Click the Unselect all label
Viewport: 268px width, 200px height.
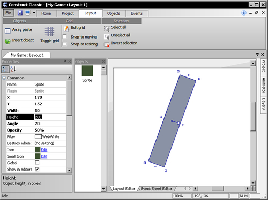coord(121,35)
